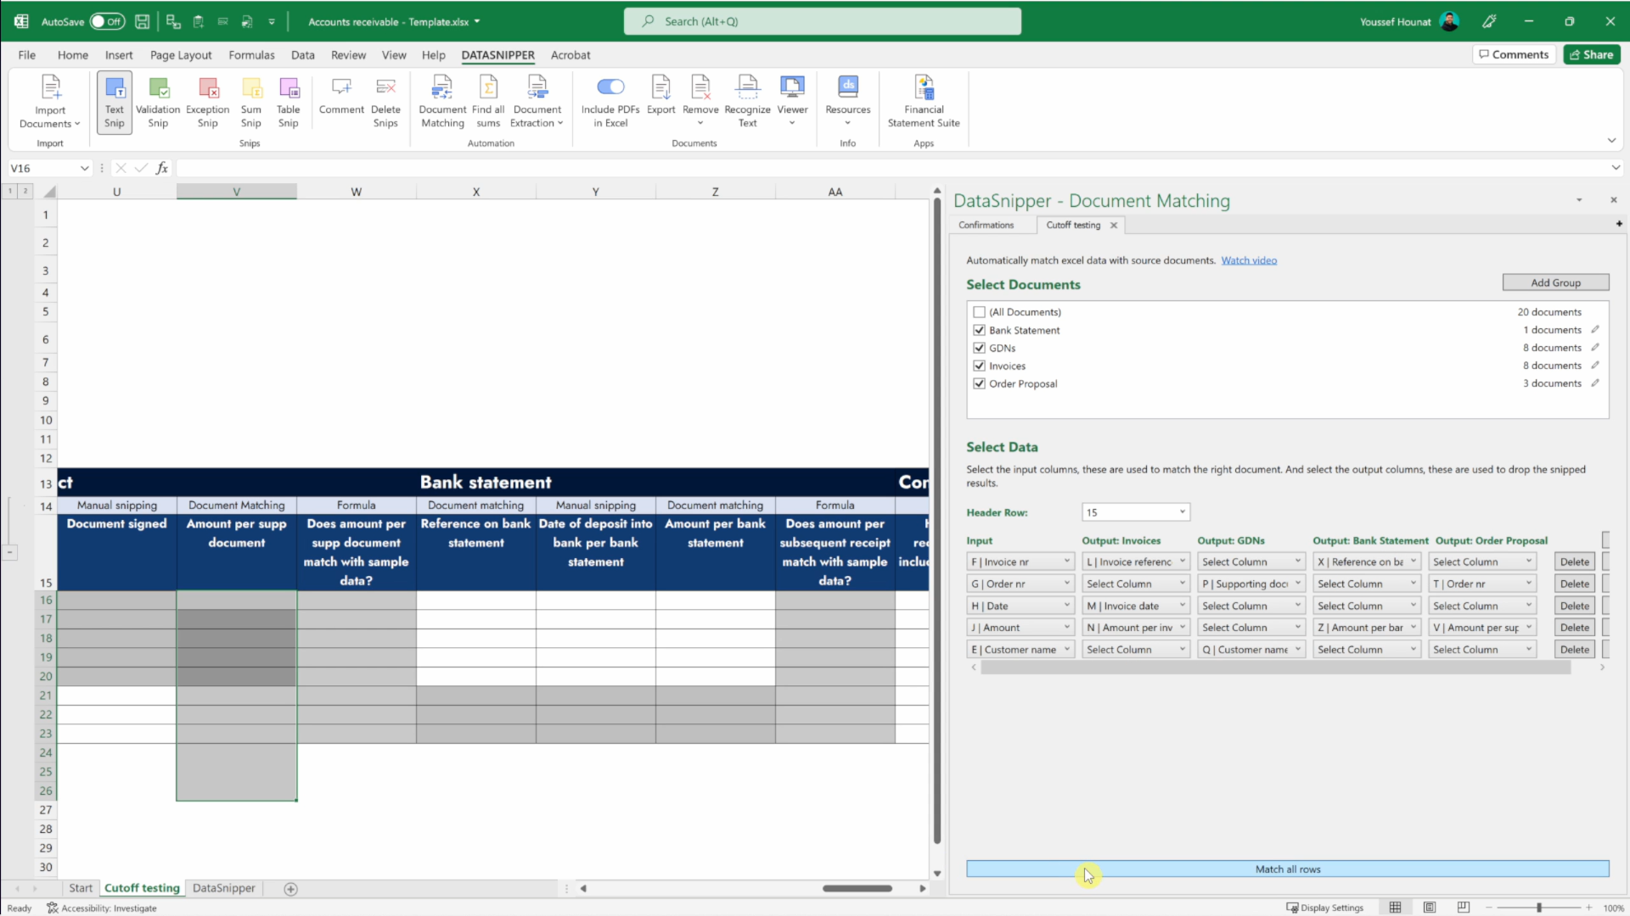Select the Confirmations panel tab

click(x=987, y=225)
